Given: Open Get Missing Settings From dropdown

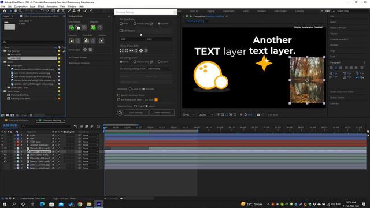Looking at the screenshot, I should coord(160,69).
